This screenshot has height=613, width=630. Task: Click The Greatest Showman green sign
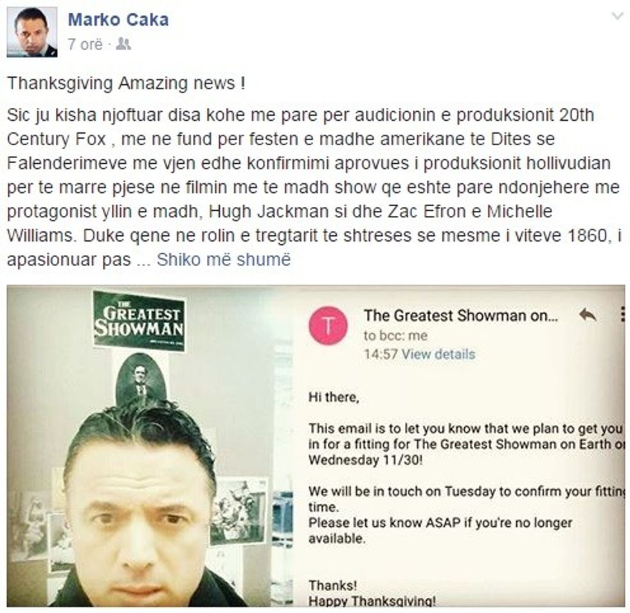[x=139, y=320]
